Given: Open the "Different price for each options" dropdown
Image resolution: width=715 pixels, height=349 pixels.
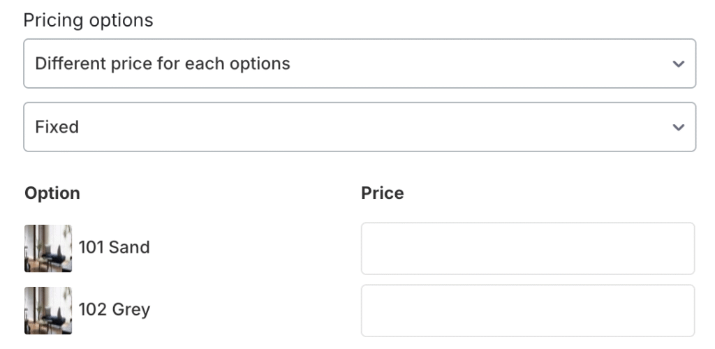Looking at the screenshot, I should point(360,64).
